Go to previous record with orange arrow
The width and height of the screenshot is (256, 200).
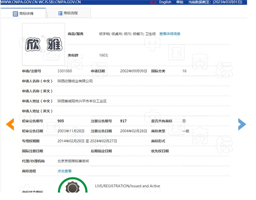10,124
